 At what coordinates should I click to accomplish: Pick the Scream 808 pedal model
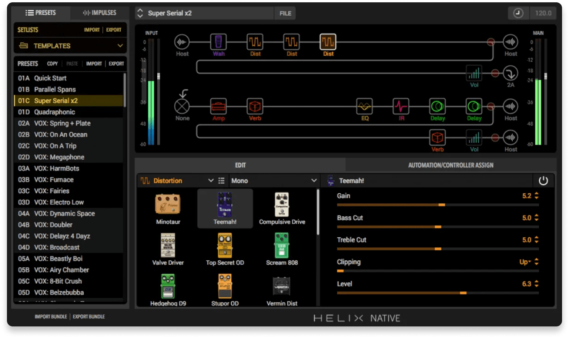tap(281, 245)
